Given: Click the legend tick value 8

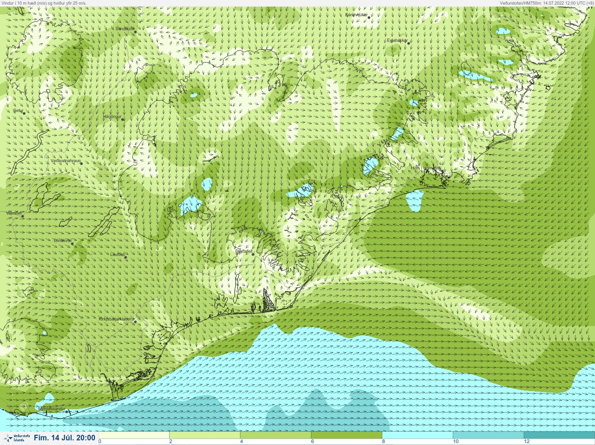Looking at the screenshot, I should click(383, 442).
